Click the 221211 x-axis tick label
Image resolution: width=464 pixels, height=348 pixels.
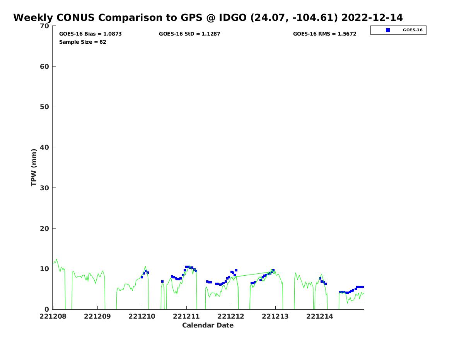(186, 316)
